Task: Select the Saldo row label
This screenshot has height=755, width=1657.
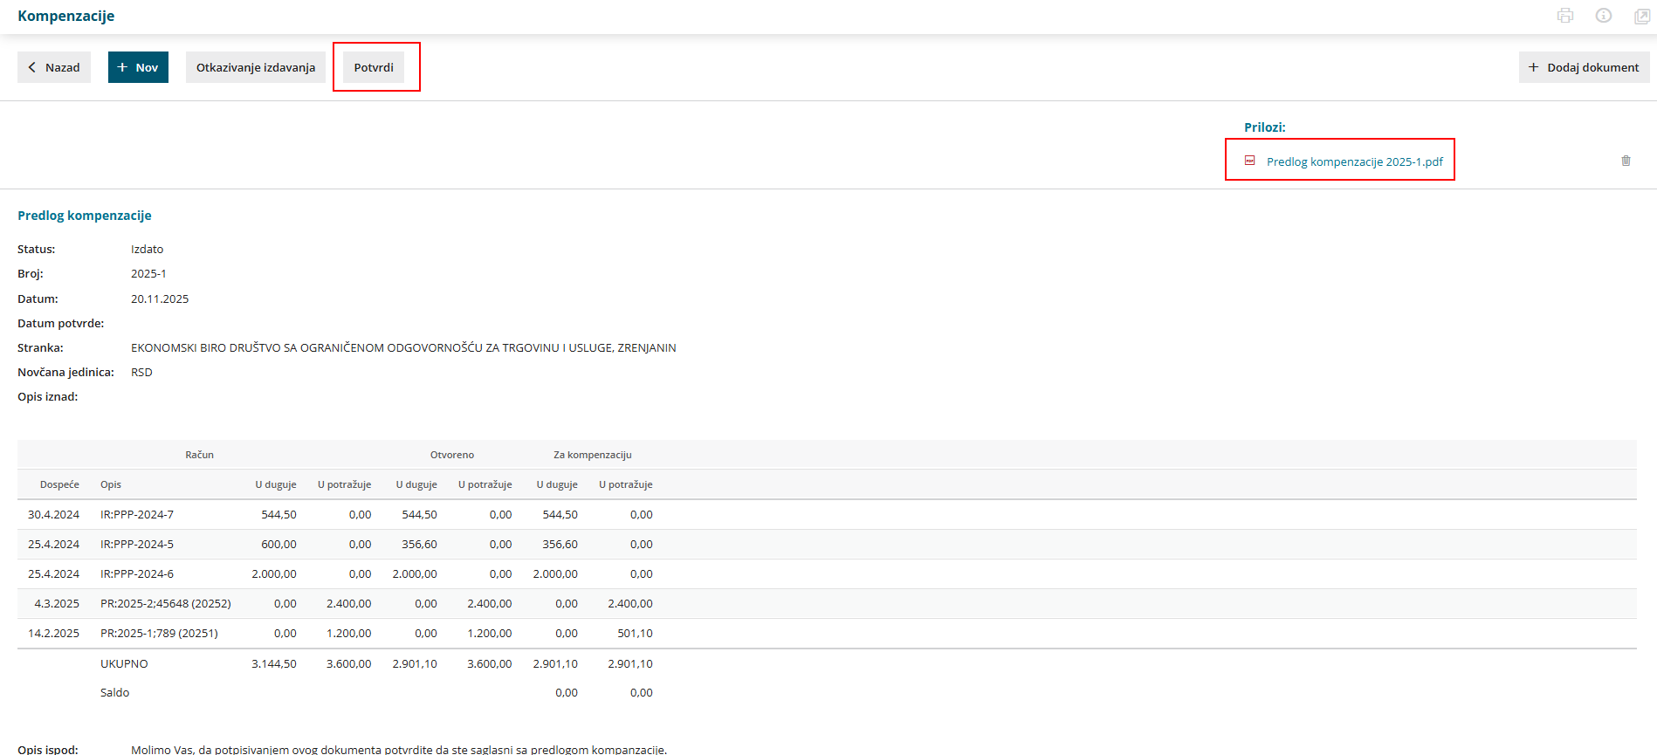Action: click(x=114, y=693)
